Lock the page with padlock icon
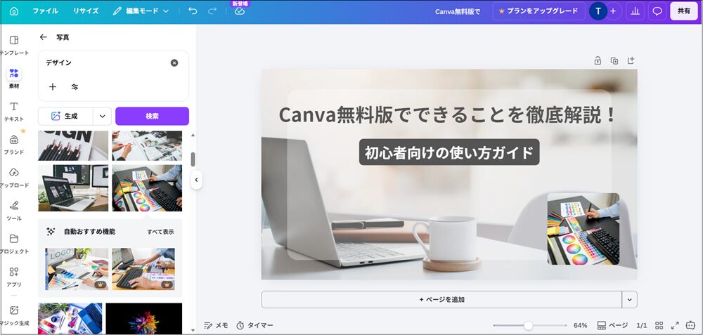Image resolution: width=703 pixels, height=335 pixels. 598,60
